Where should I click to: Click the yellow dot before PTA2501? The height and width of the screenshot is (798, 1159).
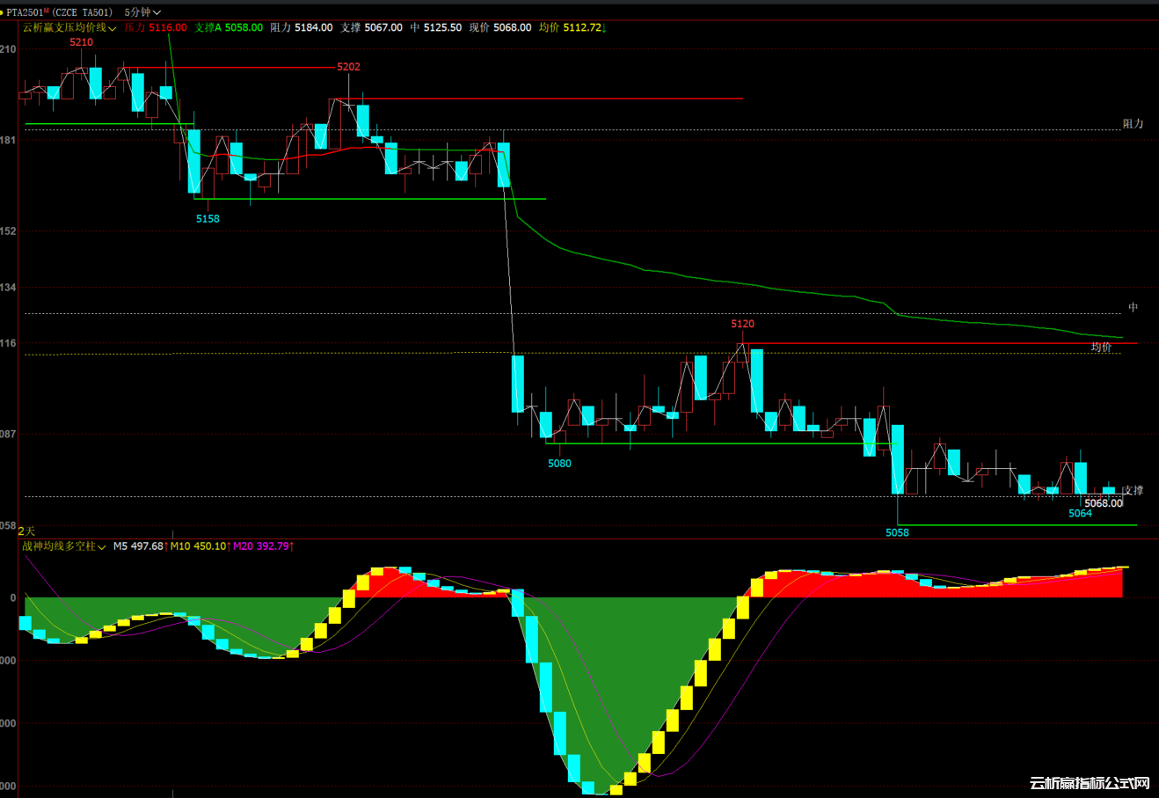tap(3, 12)
